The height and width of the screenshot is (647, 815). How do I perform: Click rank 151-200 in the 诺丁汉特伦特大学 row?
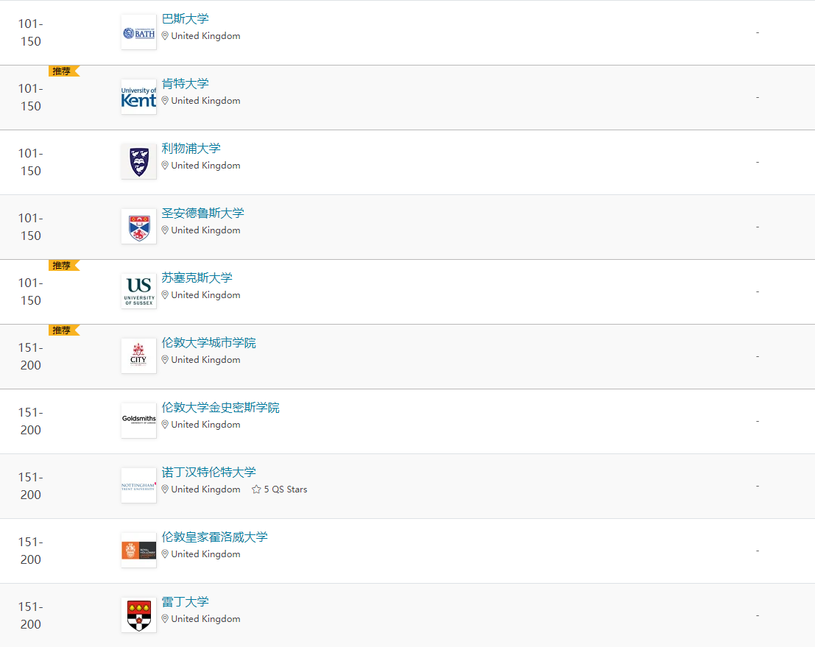click(31, 486)
